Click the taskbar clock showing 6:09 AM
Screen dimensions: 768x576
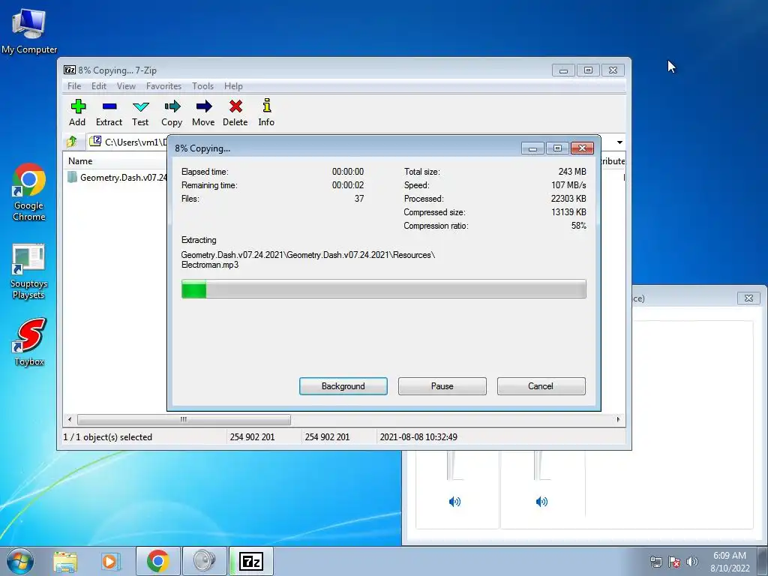(x=730, y=561)
